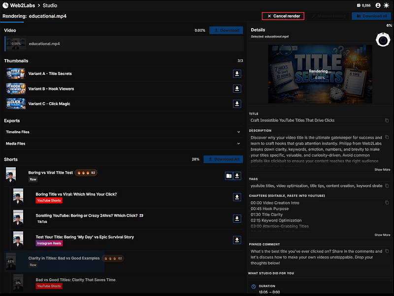Click thumbnail of 'Boring Title vs Viral' clip
The image size is (394, 296).
pos(18,197)
